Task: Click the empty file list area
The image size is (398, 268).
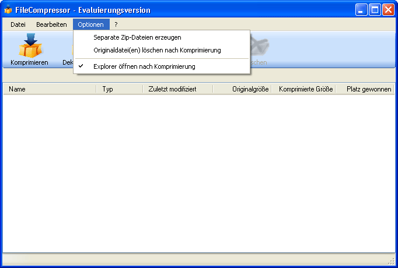Action: pyautogui.click(x=198, y=175)
